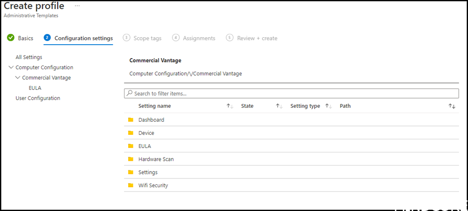
Task: Open the Settings folder icon
Action: tap(131, 172)
